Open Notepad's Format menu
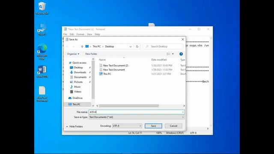Viewport: 274px width, 154px height. coord(80,34)
